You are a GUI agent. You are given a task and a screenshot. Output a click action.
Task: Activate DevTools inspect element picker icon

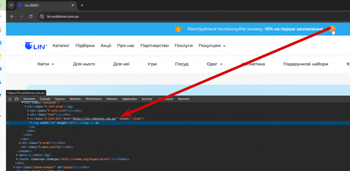tap(10, 99)
